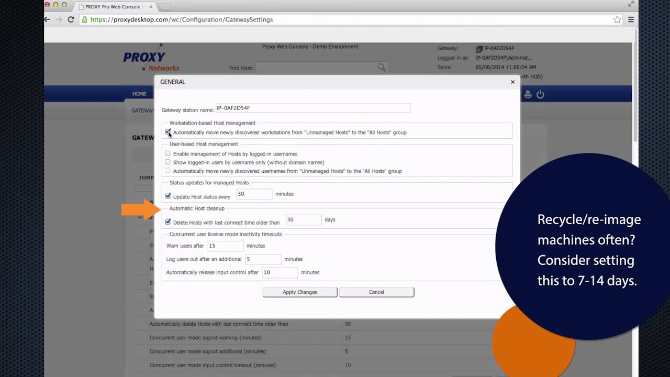Reload the page with the refresh icon
This screenshot has height=377, width=670.
click(x=71, y=19)
